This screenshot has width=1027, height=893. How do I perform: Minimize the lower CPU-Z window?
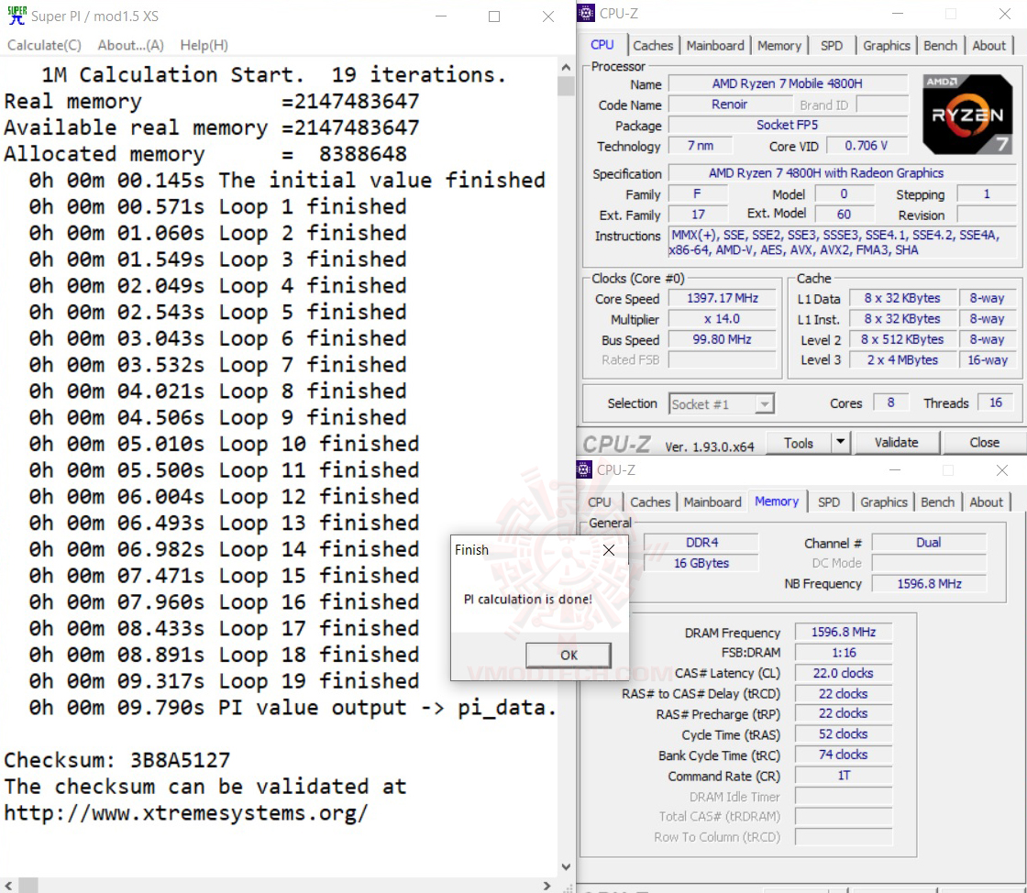(x=895, y=470)
